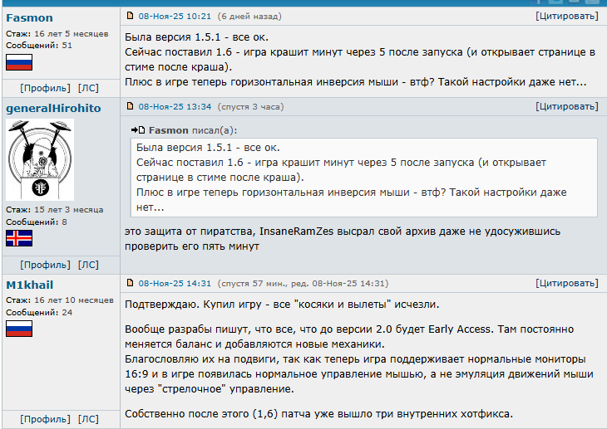Click ЛС under Fasmon's user panel

[x=88, y=88]
